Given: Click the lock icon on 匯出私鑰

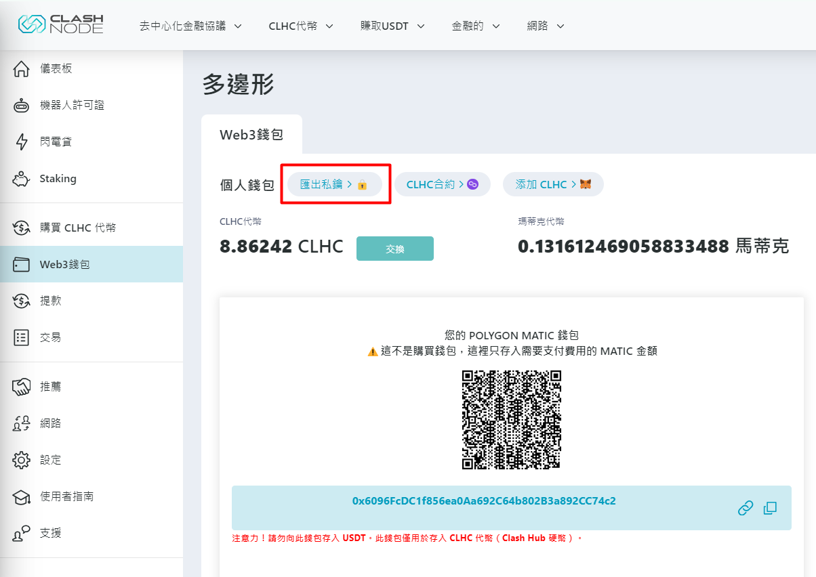Looking at the screenshot, I should (362, 184).
